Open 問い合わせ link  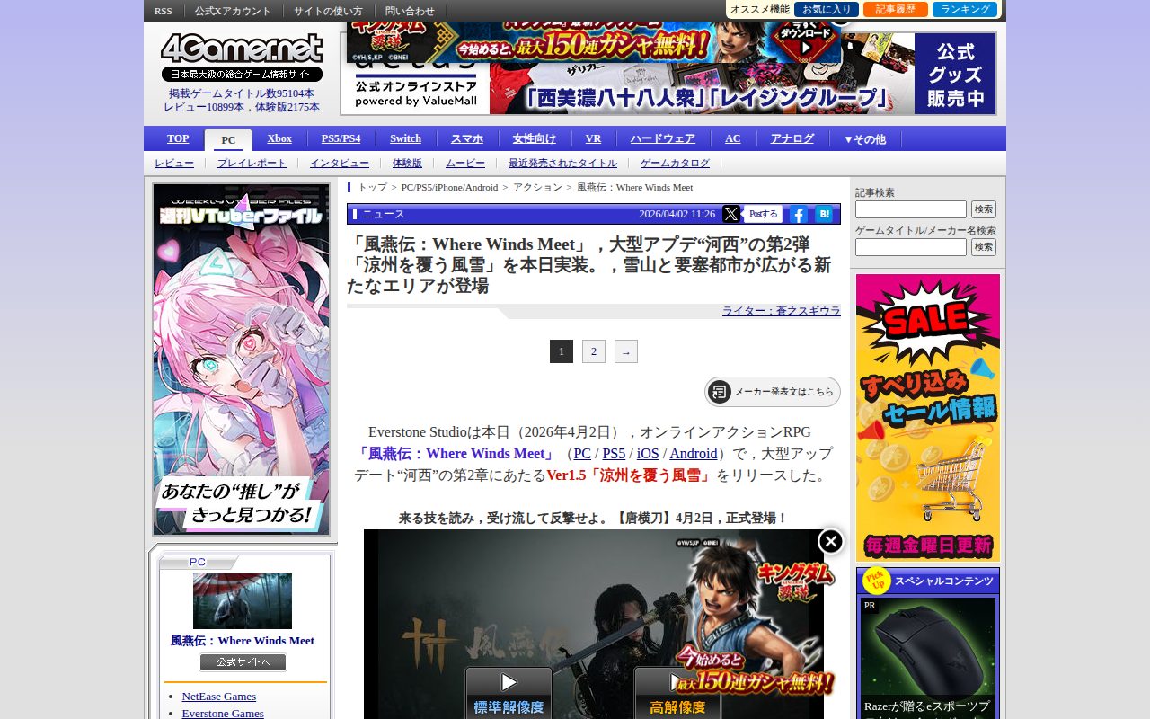point(410,11)
